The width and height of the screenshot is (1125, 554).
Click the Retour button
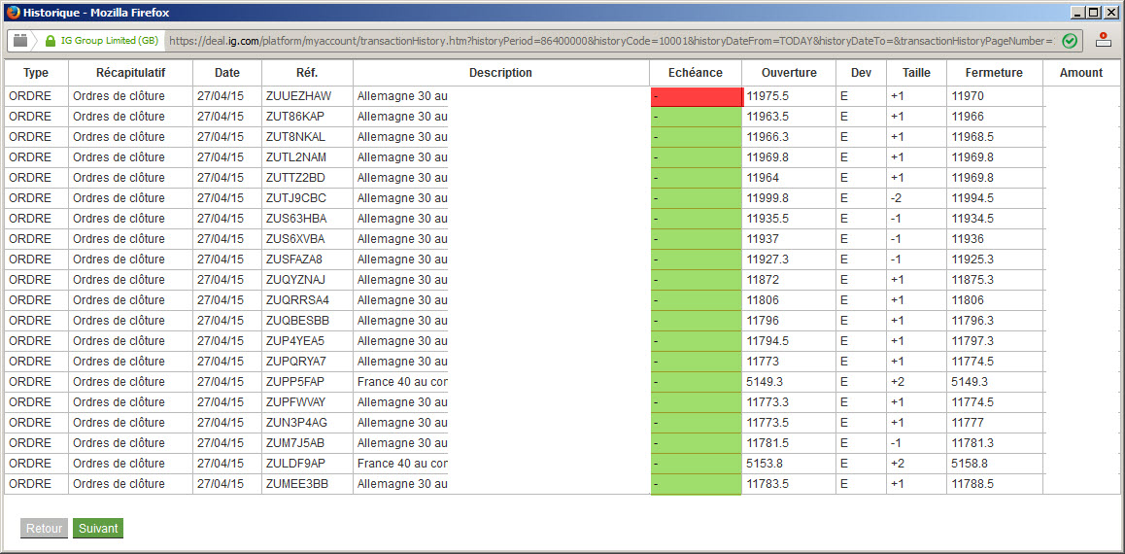coord(45,528)
